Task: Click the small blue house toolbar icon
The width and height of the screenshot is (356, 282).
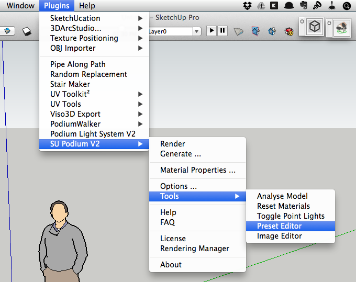Action: coord(272,31)
